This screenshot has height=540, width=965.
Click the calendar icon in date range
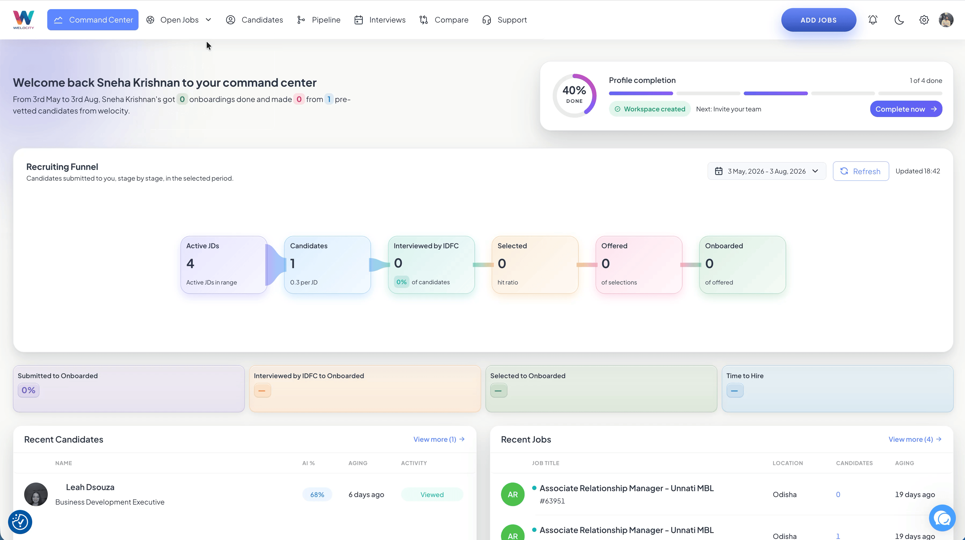[719, 171]
